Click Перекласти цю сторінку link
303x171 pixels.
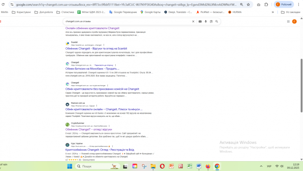coord(104,66)
